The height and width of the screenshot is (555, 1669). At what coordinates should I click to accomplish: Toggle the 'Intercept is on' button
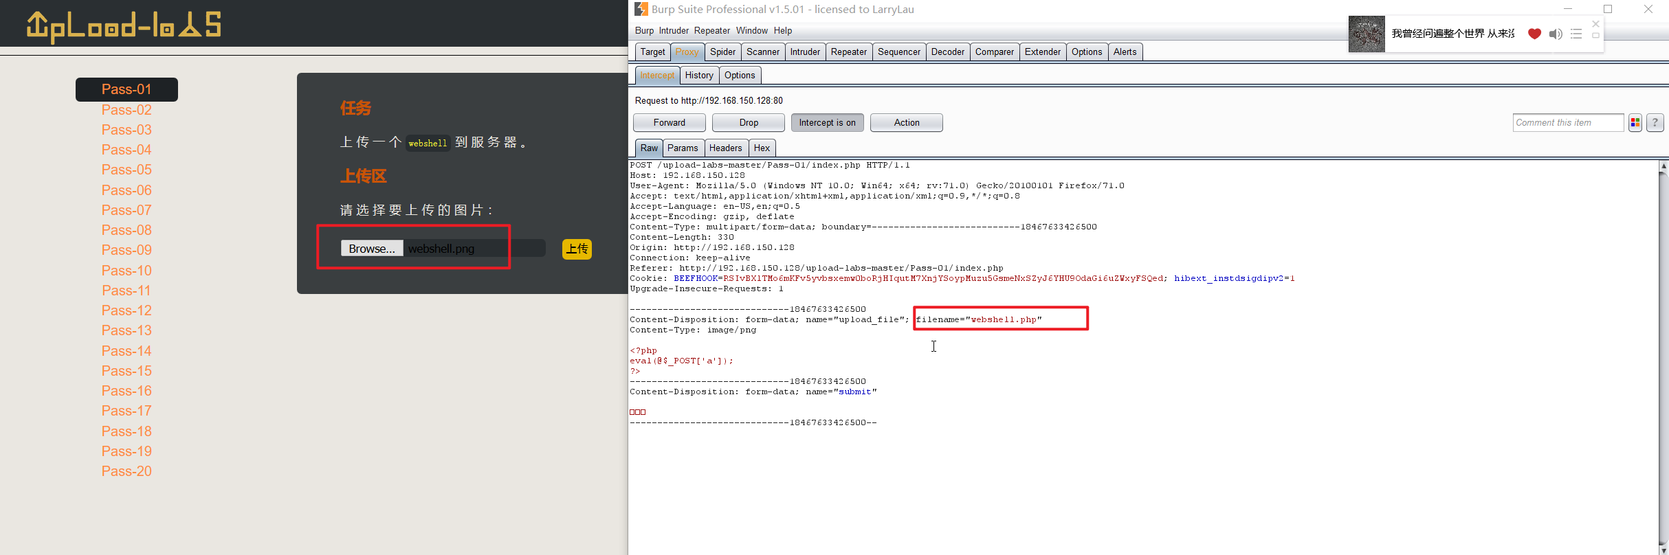pos(827,123)
